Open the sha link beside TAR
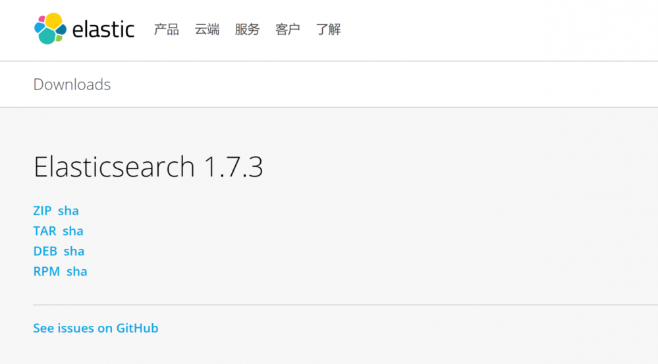658x364 pixels. (73, 231)
